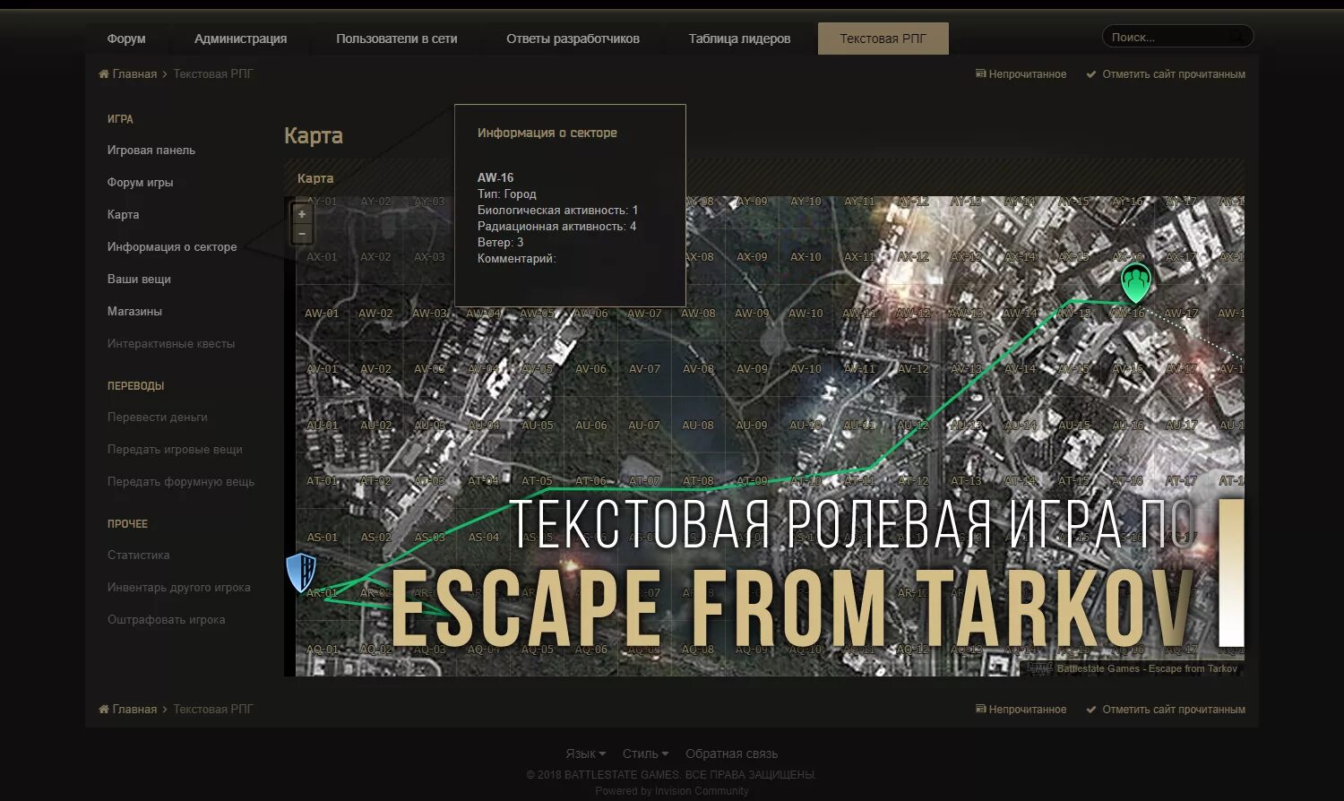Click Тип: Город line in popup

(x=507, y=194)
